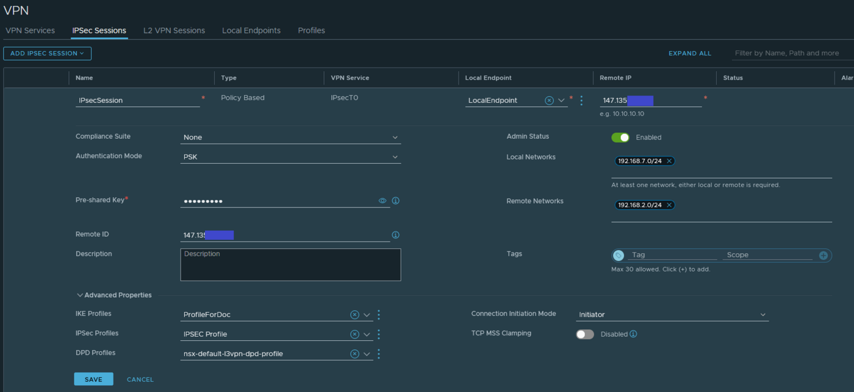Show the pre-shared key with eye icon
Screen dimensions: 854x392
[x=382, y=201]
